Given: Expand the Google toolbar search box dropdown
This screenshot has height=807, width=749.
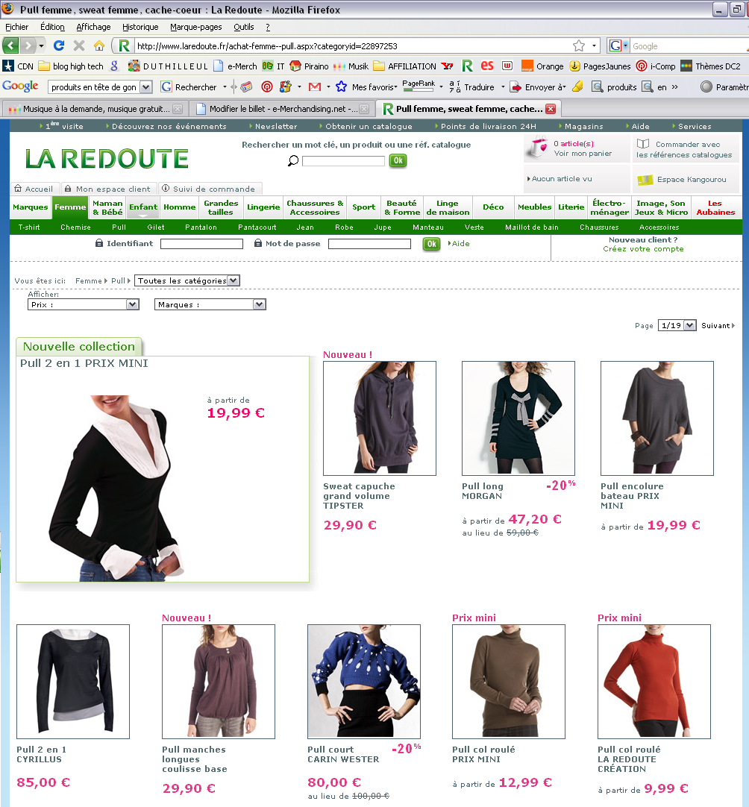Looking at the screenshot, I should click(146, 87).
